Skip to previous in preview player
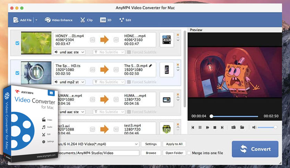This screenshot has width=290, height=168. click(x=193, y=127)
